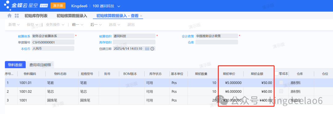This screenshot has height=114, width=333.
Task: Toggle the 零成本 header checkbox
Action: tap(276, 74)
